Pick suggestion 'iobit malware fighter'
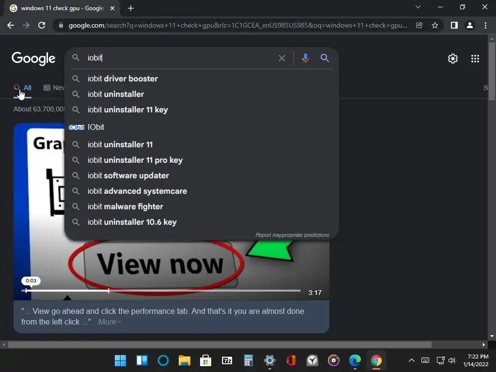 click(x=201, y=206)
